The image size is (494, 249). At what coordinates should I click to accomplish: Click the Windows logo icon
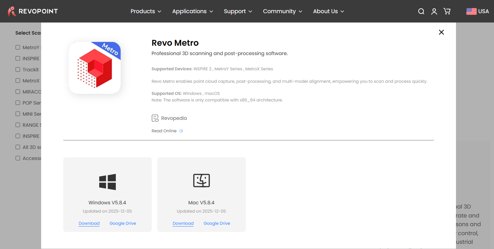108,182
